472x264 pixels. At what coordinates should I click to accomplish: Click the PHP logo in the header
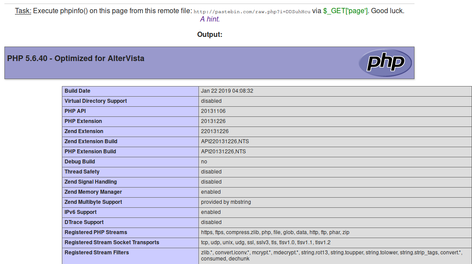coord(385,63)
